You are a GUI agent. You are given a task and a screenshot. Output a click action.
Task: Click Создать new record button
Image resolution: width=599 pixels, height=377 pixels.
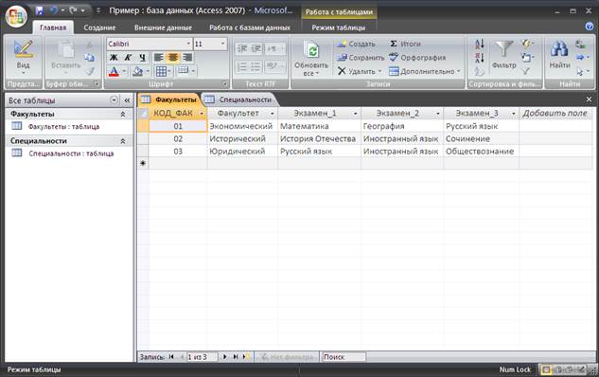click(356, 44)
